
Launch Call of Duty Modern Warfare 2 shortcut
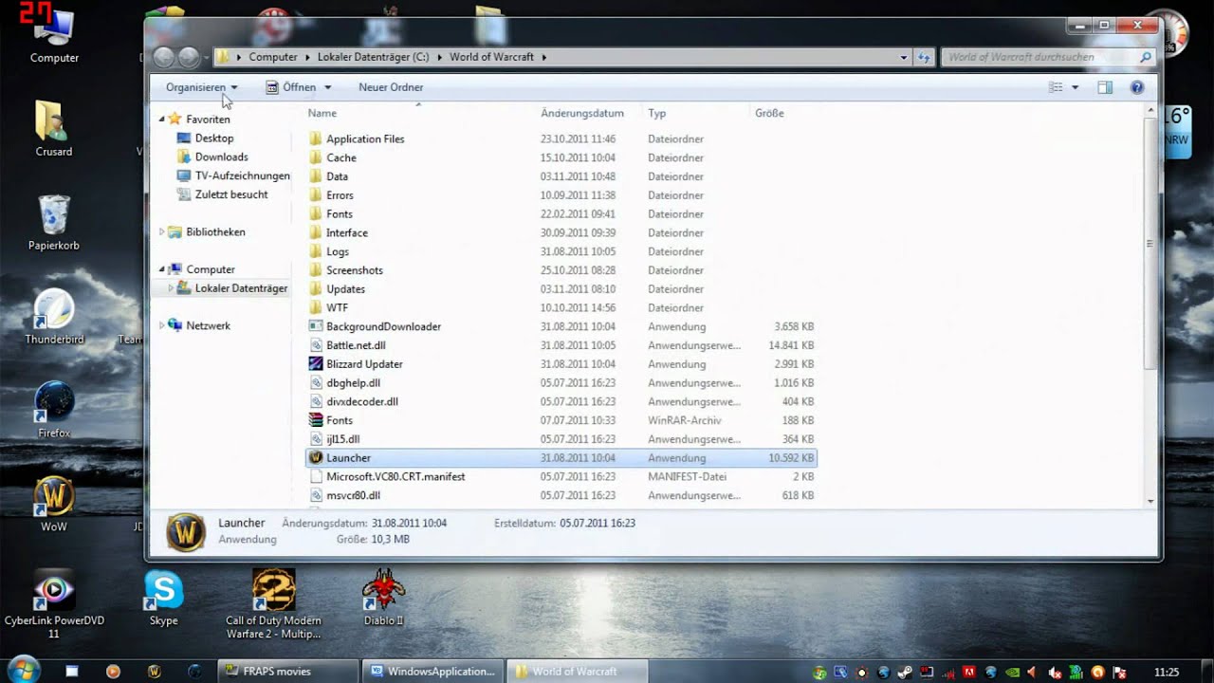[x=273, y=603]
